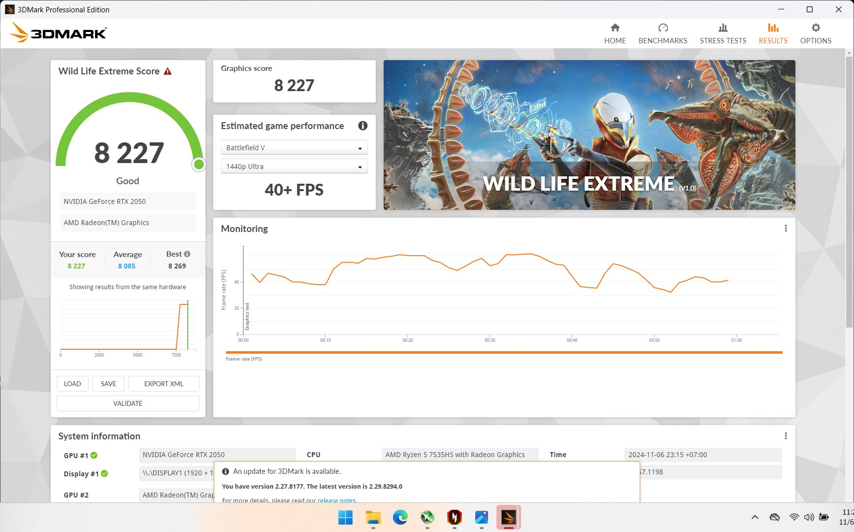Click Average score 8 085

[127, 266]
